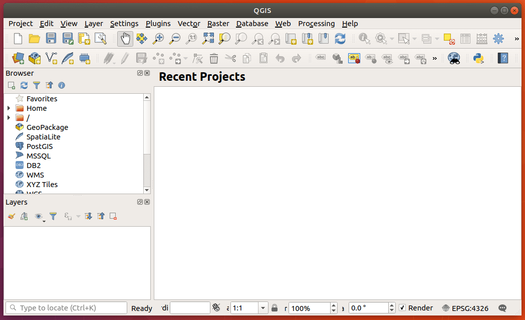
Task: Toggle the Render checkbox
Action: (402, 307)
